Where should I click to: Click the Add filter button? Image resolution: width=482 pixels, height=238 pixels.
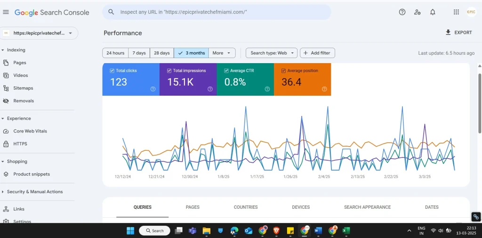[x=317, y=53]
